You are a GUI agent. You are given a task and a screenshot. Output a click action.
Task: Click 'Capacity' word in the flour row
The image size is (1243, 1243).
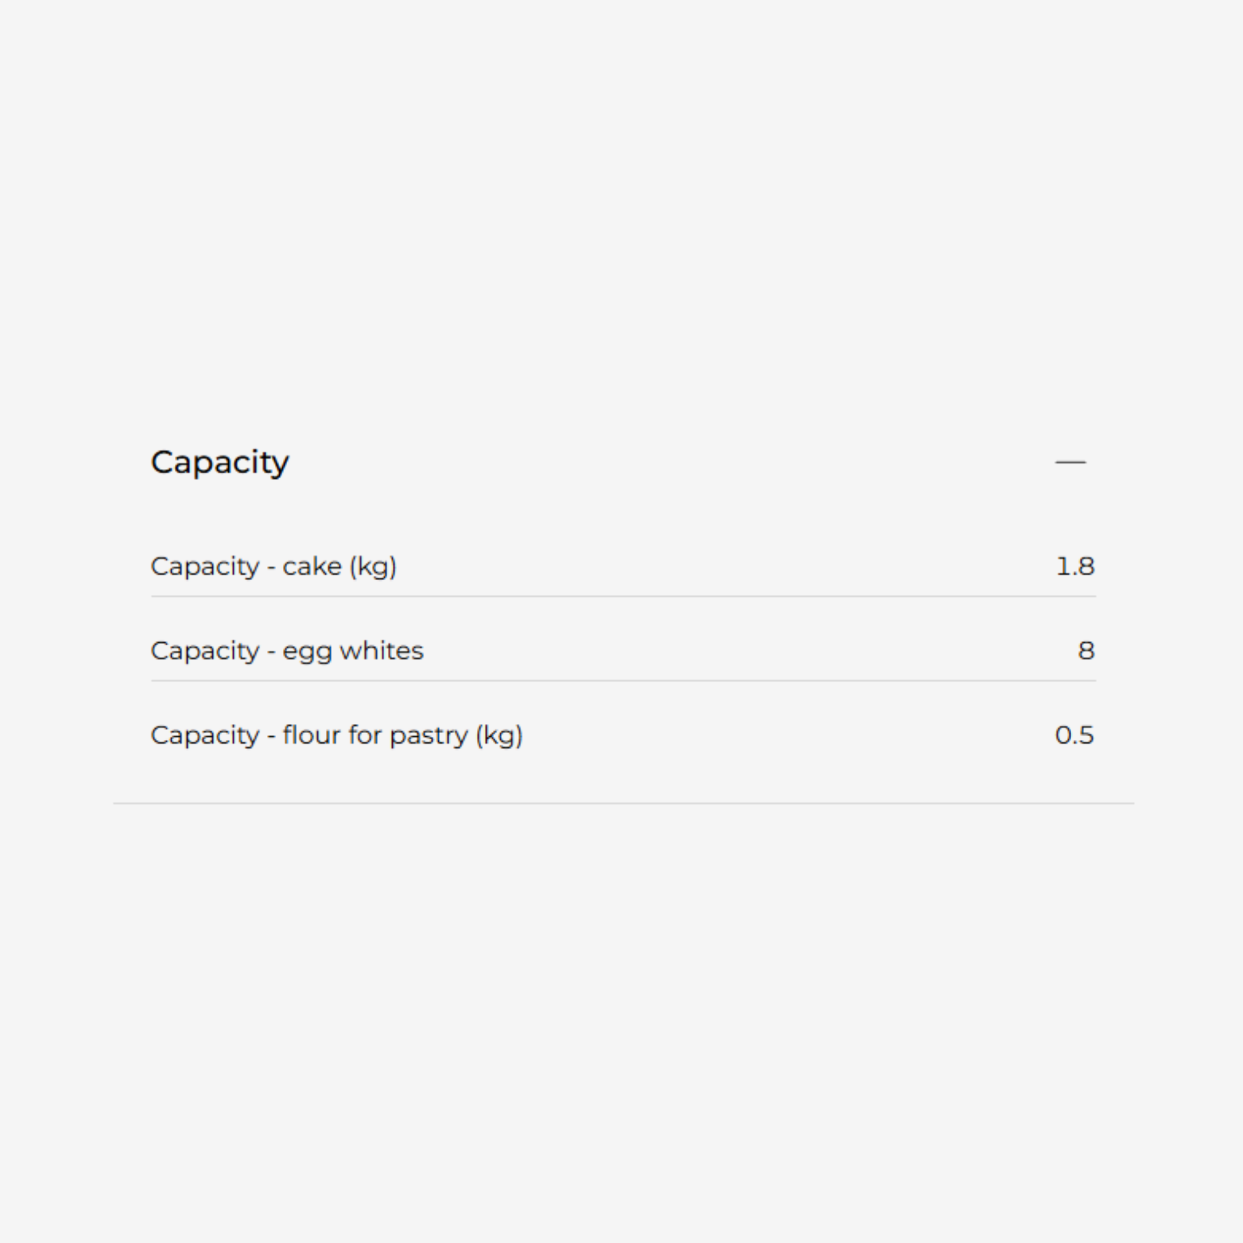point(205,736)
